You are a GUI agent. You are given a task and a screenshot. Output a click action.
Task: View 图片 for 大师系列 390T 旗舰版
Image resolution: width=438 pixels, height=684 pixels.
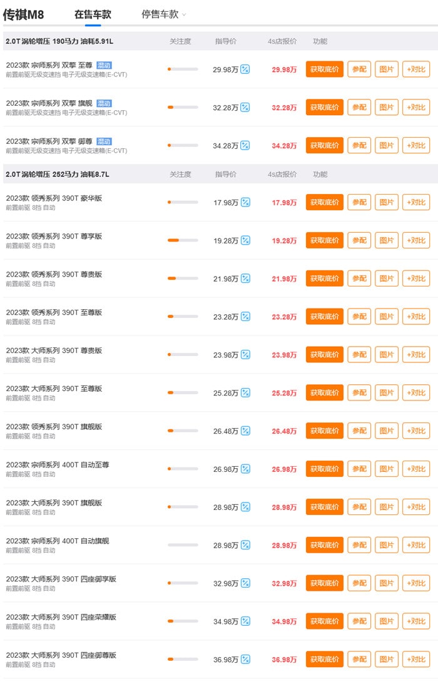pos(387,507)
